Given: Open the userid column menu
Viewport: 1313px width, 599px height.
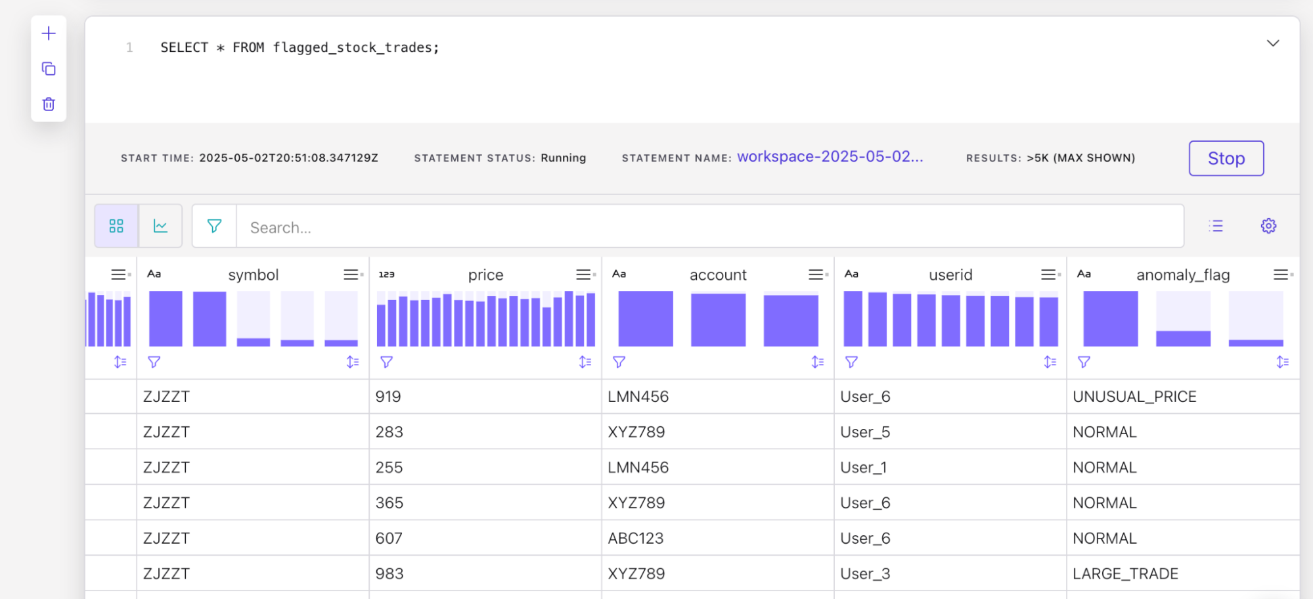Looking at the screenshot, I should pos(1050,275).
